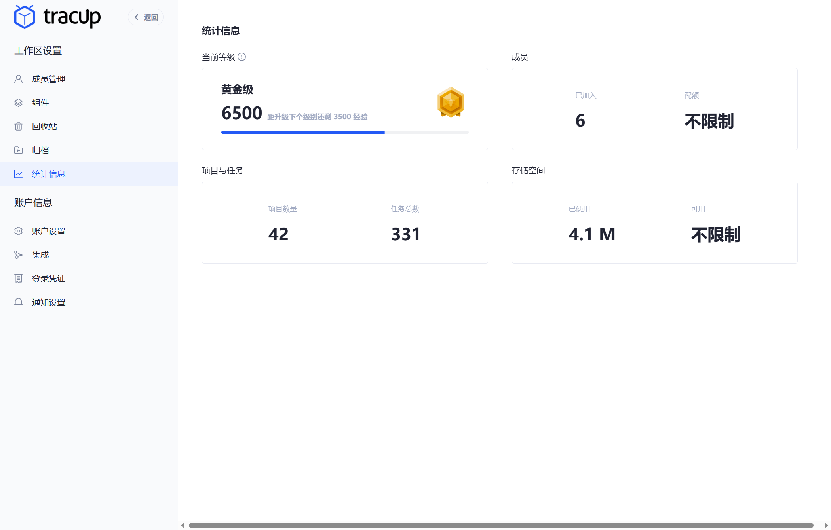The height and width of the screenshot is (530, 831).
Task: Click the gold level badge
Action: pyautogui.click(x=451, y=102)
